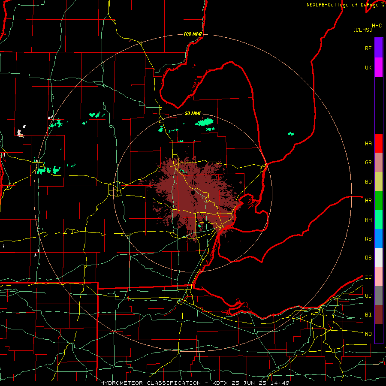The image size is (386, 386).
Task: Click the HA red legend color swatch
Action: (379, 143)
